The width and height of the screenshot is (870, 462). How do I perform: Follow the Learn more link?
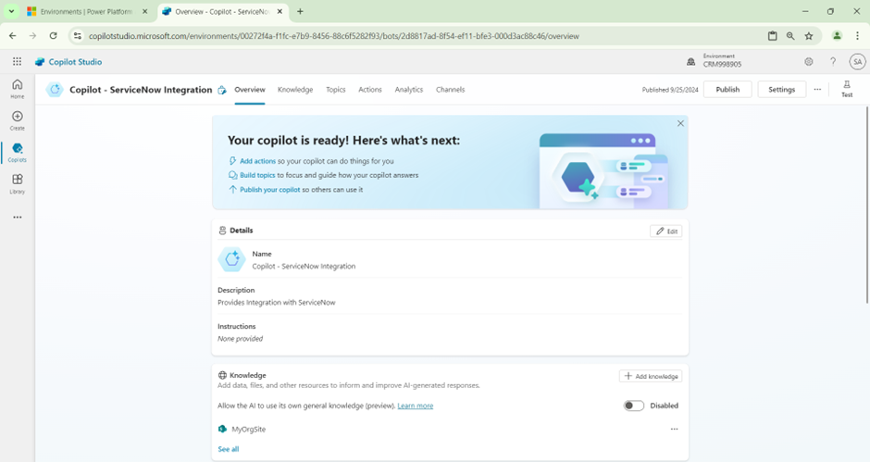pos(415,406)
